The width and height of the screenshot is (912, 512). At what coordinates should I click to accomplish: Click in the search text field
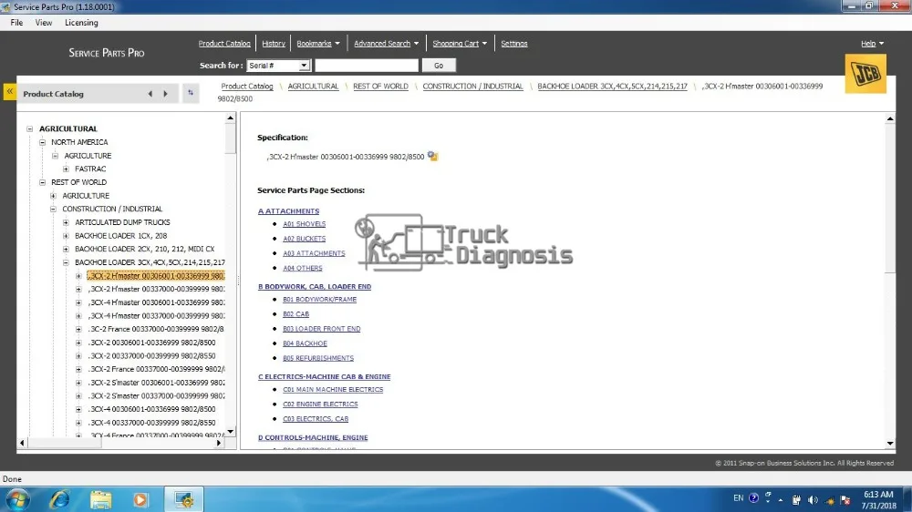point(367,66)
